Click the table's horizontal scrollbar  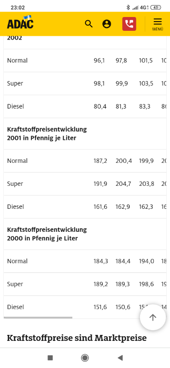(38, 317)
